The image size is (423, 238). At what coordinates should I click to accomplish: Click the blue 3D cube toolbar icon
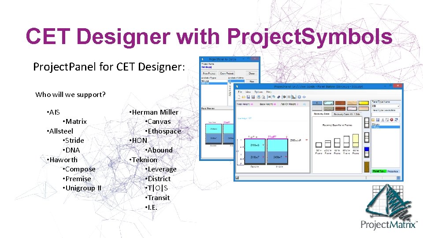coord(300,97)
